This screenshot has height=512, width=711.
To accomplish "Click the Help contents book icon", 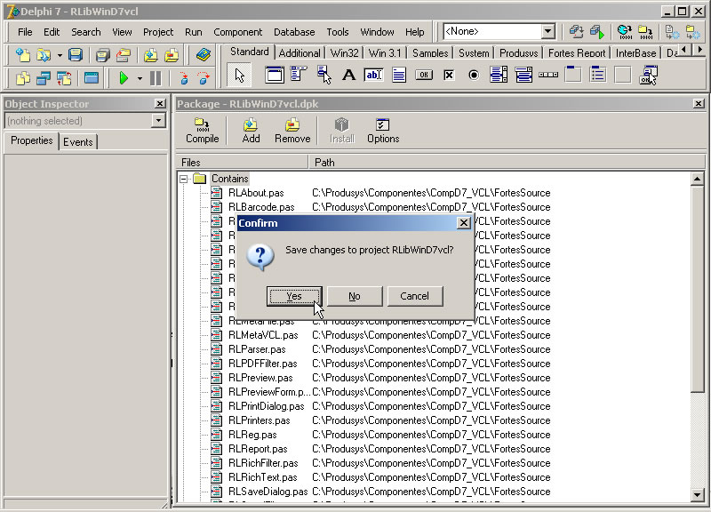I will click(x=204, y=55).
